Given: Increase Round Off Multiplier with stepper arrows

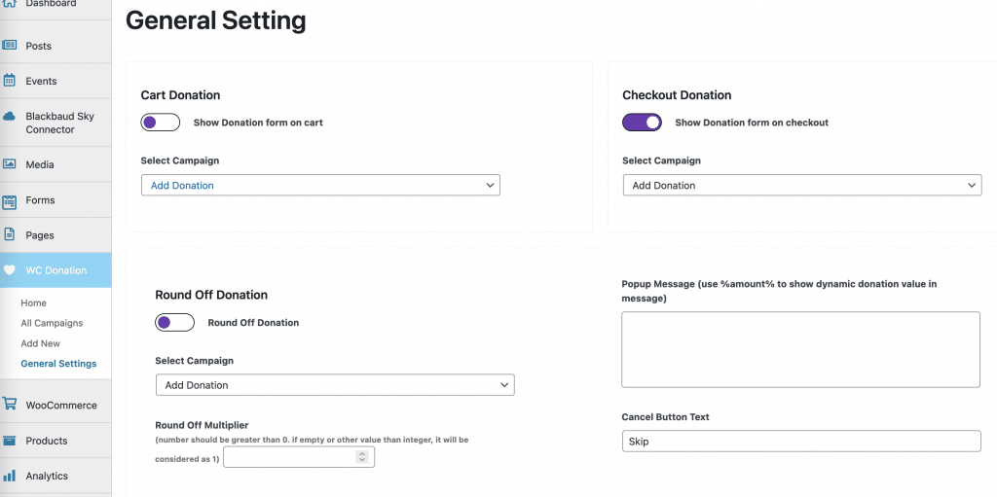Looking at the screenshot, I should 362,453.
